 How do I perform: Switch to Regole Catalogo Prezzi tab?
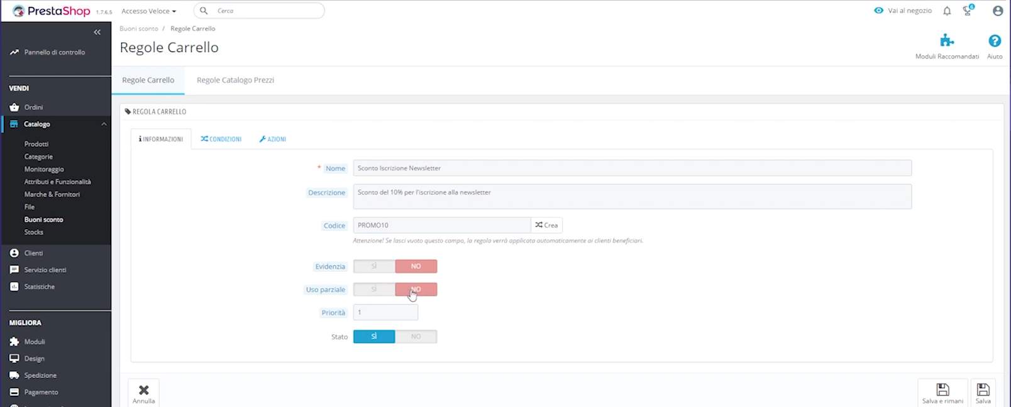point(235,80)
